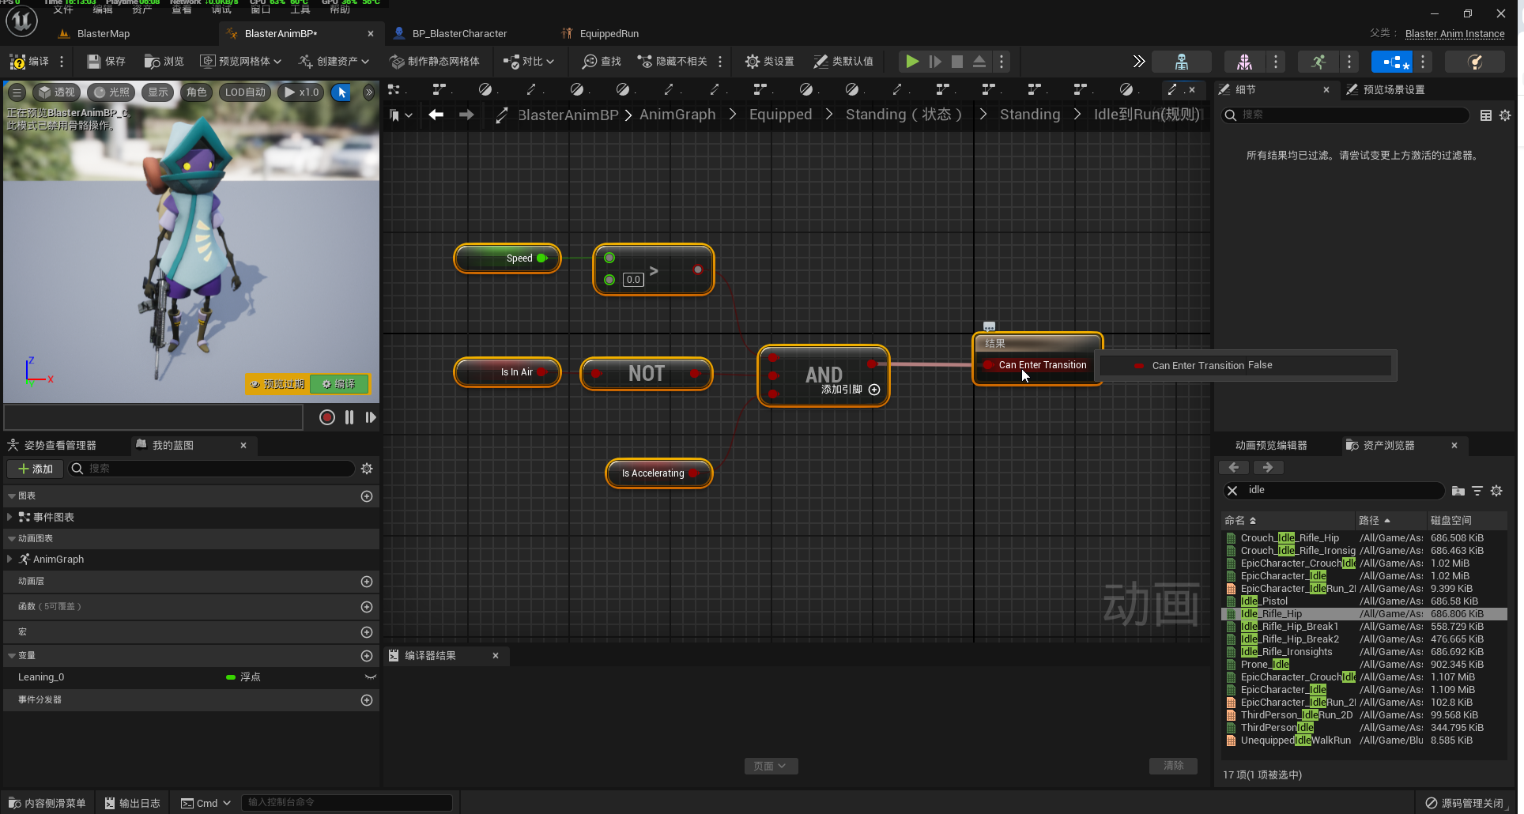Clear the idle search in asset browser
Image resolution: width=1524 pixels, height=814 pixels.
1232,491
